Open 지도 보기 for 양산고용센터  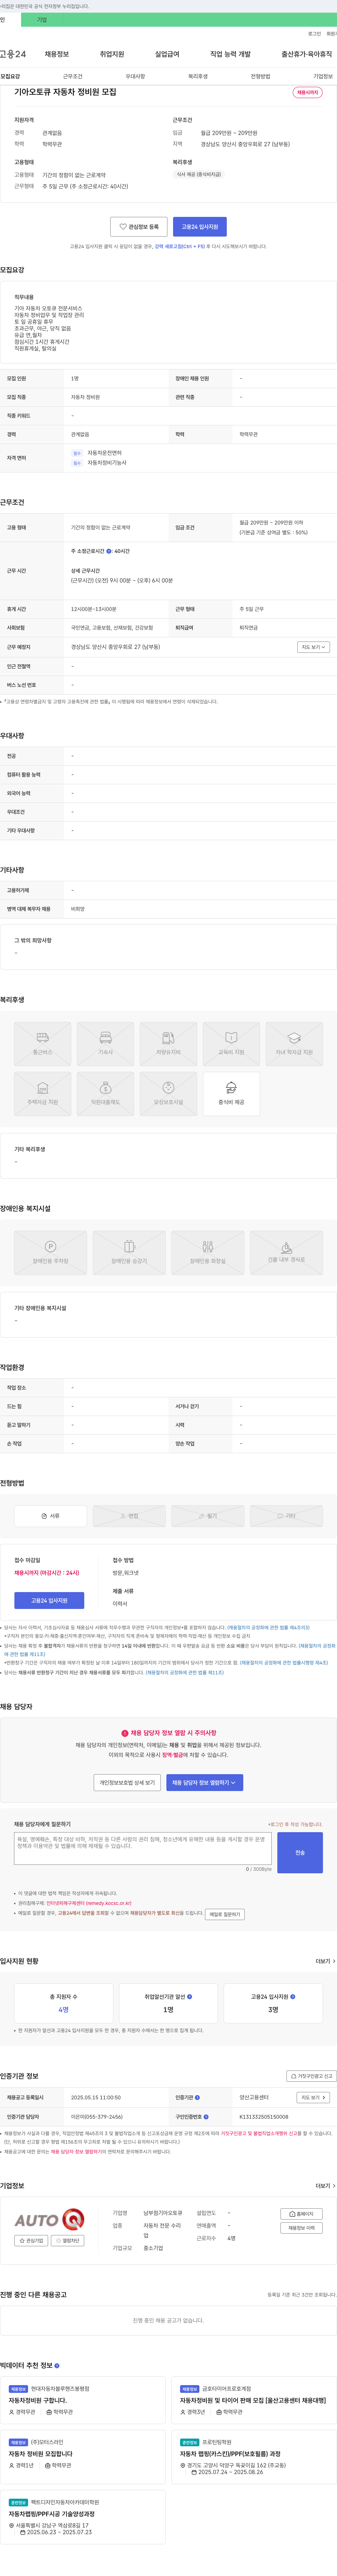(313, 2097)
